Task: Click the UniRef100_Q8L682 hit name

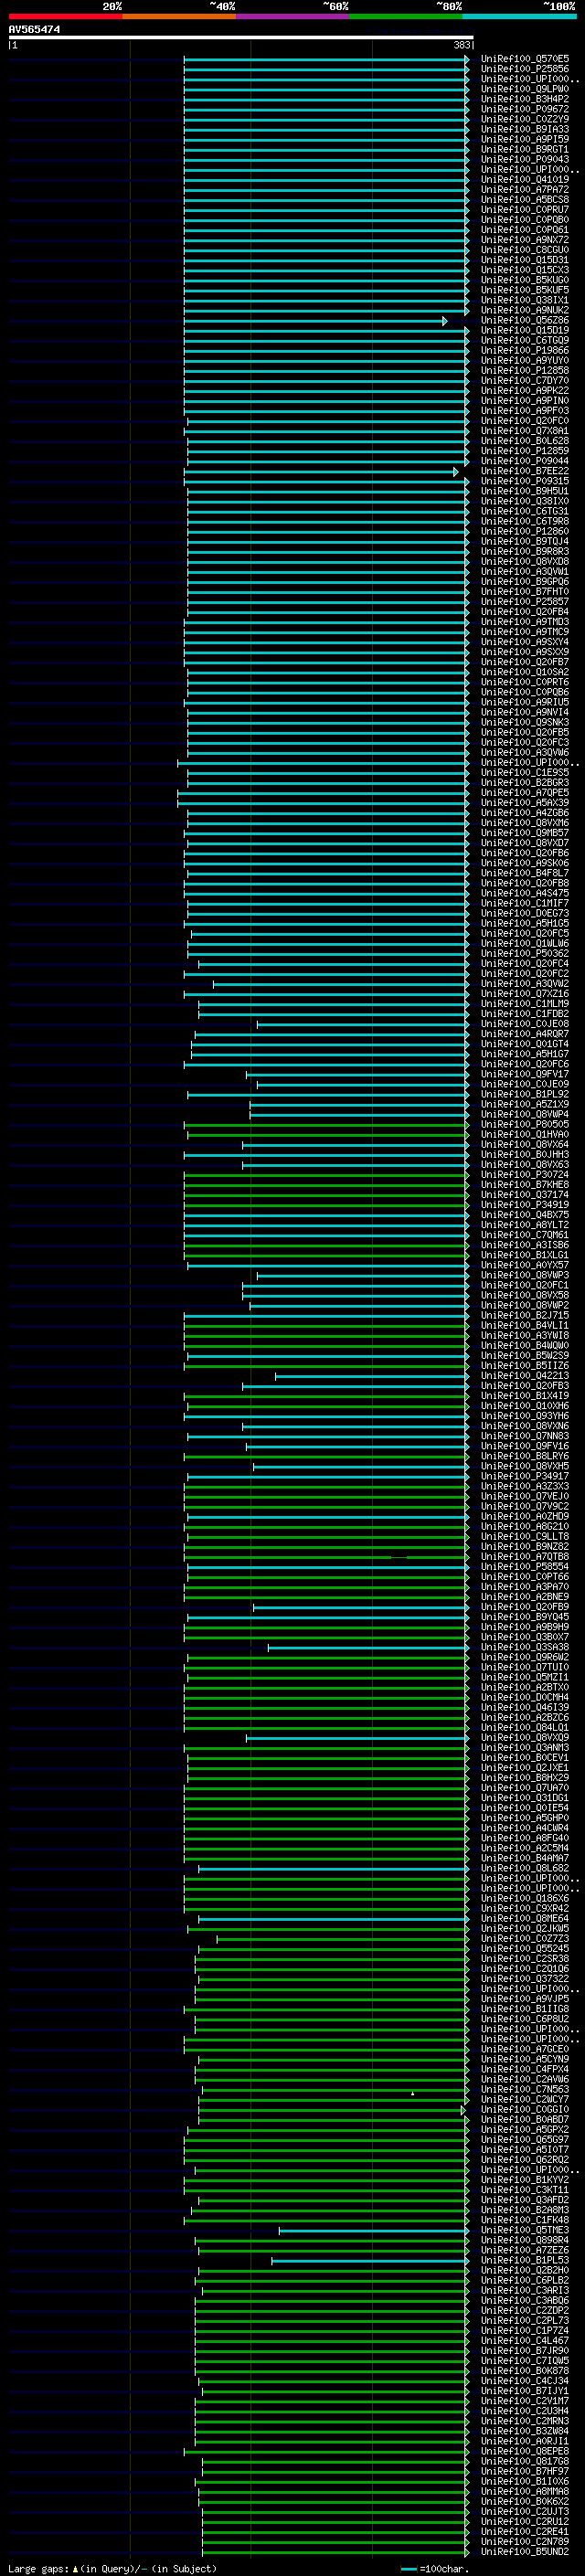Action: point(525,1868)
